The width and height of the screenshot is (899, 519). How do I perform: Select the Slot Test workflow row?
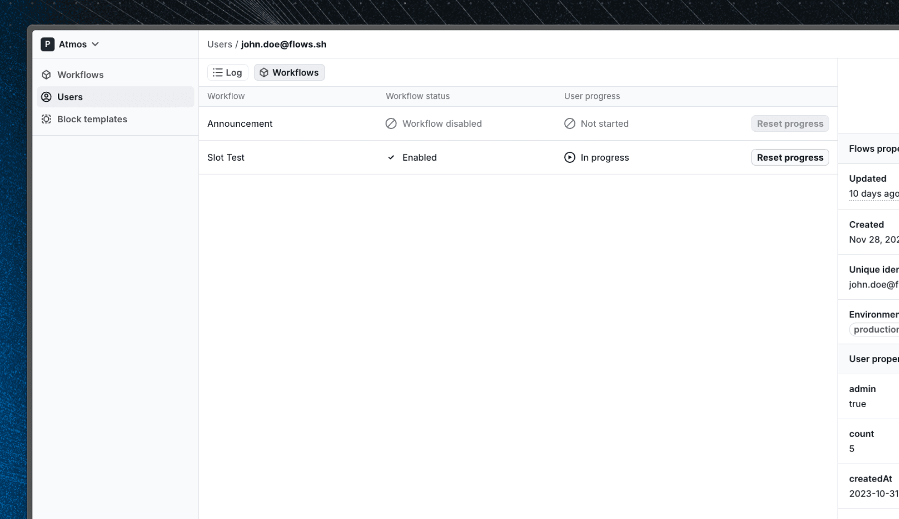[x=226, y=157]
